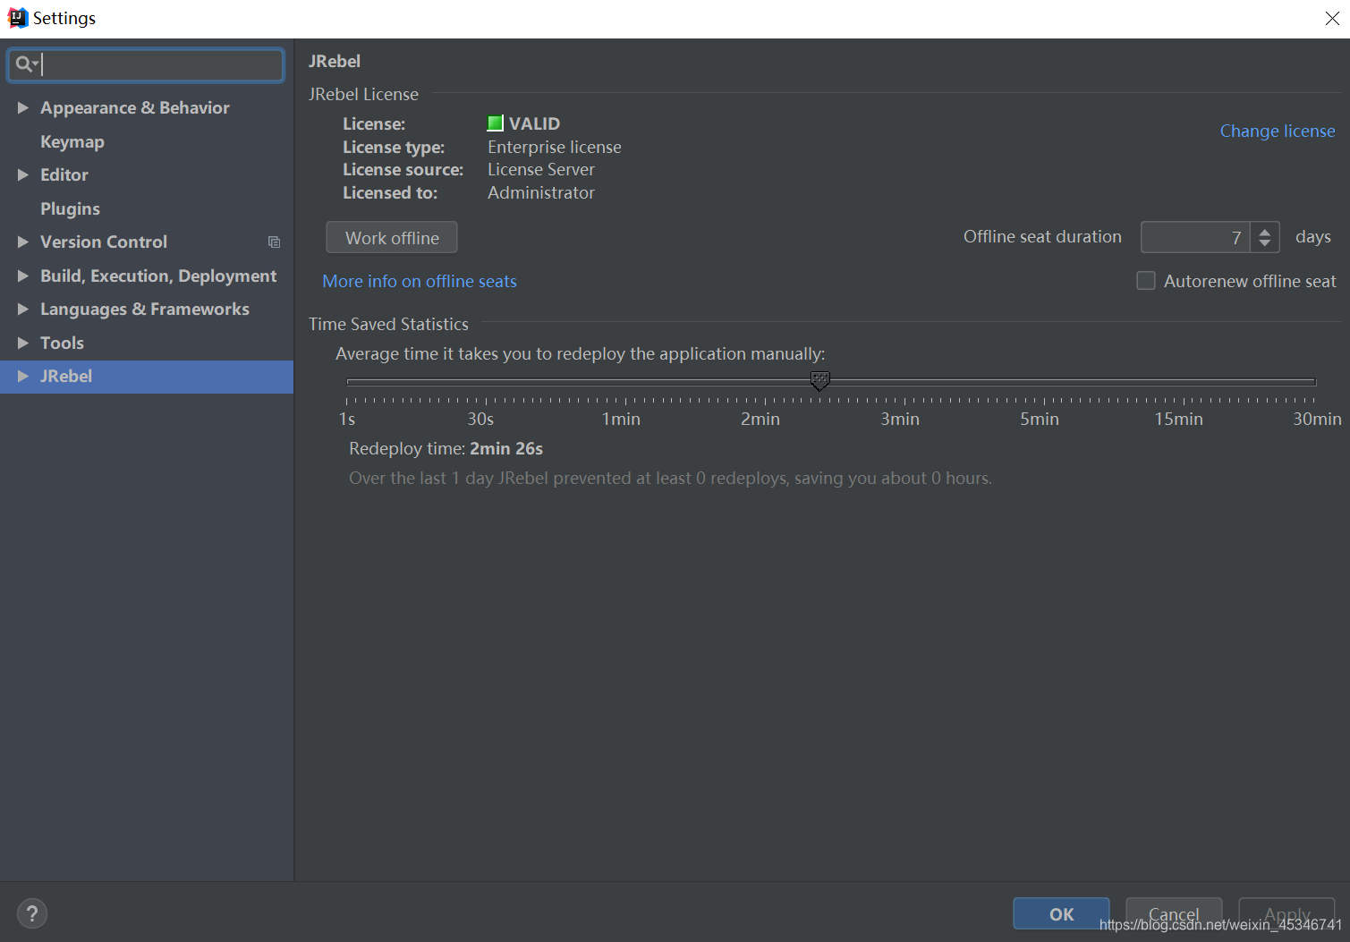Viewport: 1350px width, 942px height.
Task: Set redeploy slider to 30s mark
Action: click(x=486, y=382)
